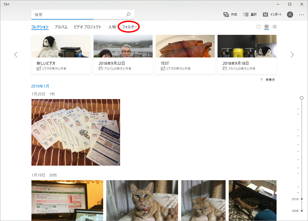The height and width of the screenshot is (221, 308).
Task: Go to the ビデオ プロジェクト tab
Action: click(88, 27)
